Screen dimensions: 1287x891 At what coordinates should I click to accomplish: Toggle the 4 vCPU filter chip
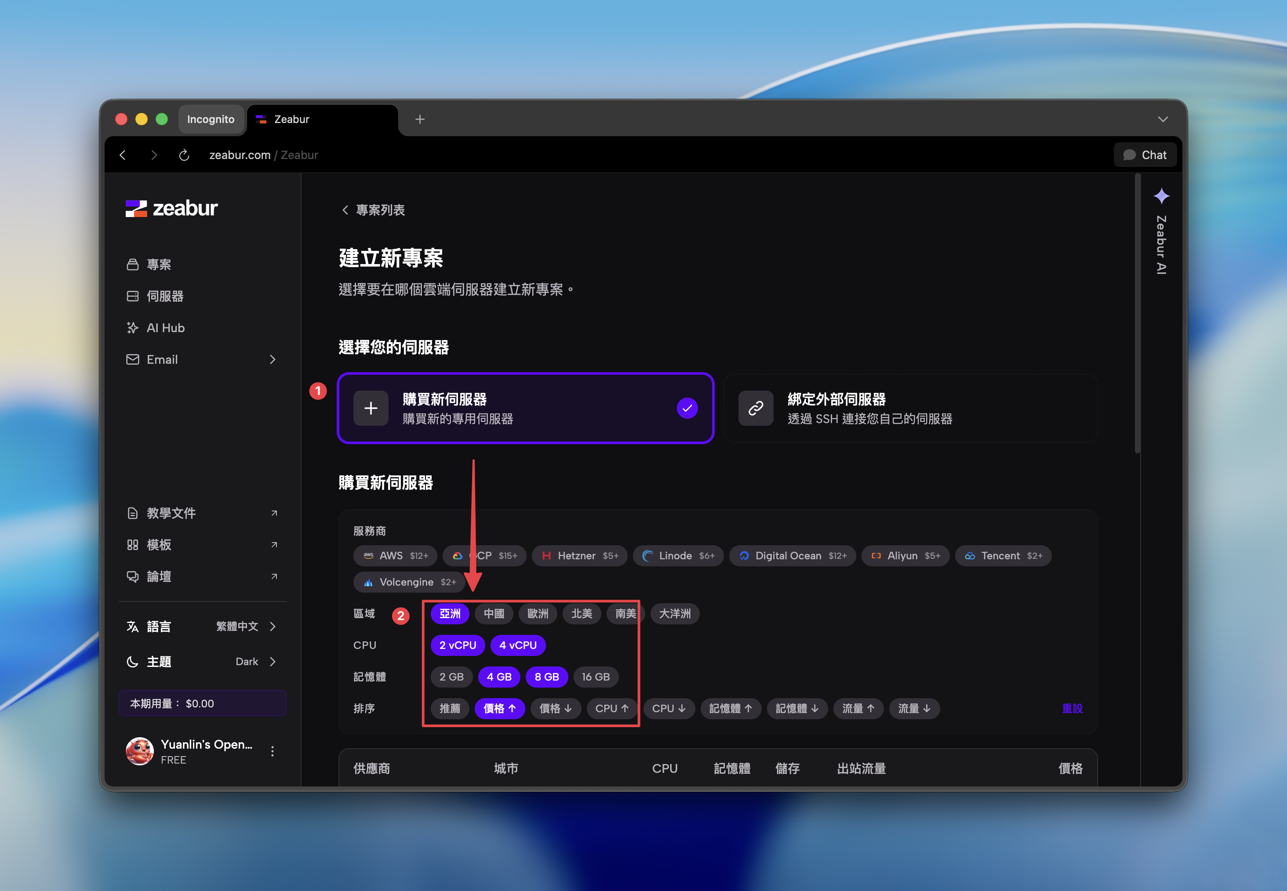click(x=518, y=645)
